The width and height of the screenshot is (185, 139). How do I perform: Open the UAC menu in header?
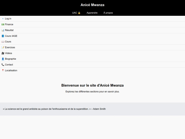pos(76,13)
